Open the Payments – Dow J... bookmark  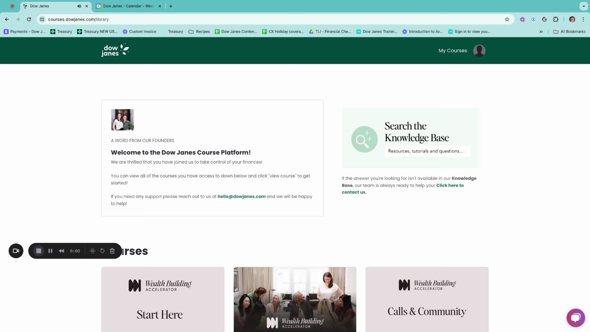[24, 32]
